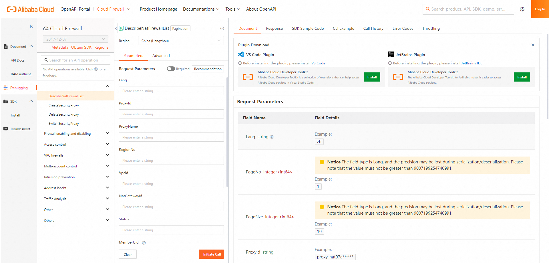The height and width of the screenshot is (263, 549).
Task: Click the Obtain SDK link
Action: (x=81, y=47)
